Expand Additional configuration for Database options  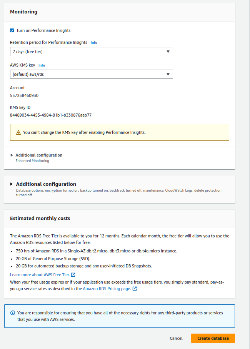[x=46, y=184]
